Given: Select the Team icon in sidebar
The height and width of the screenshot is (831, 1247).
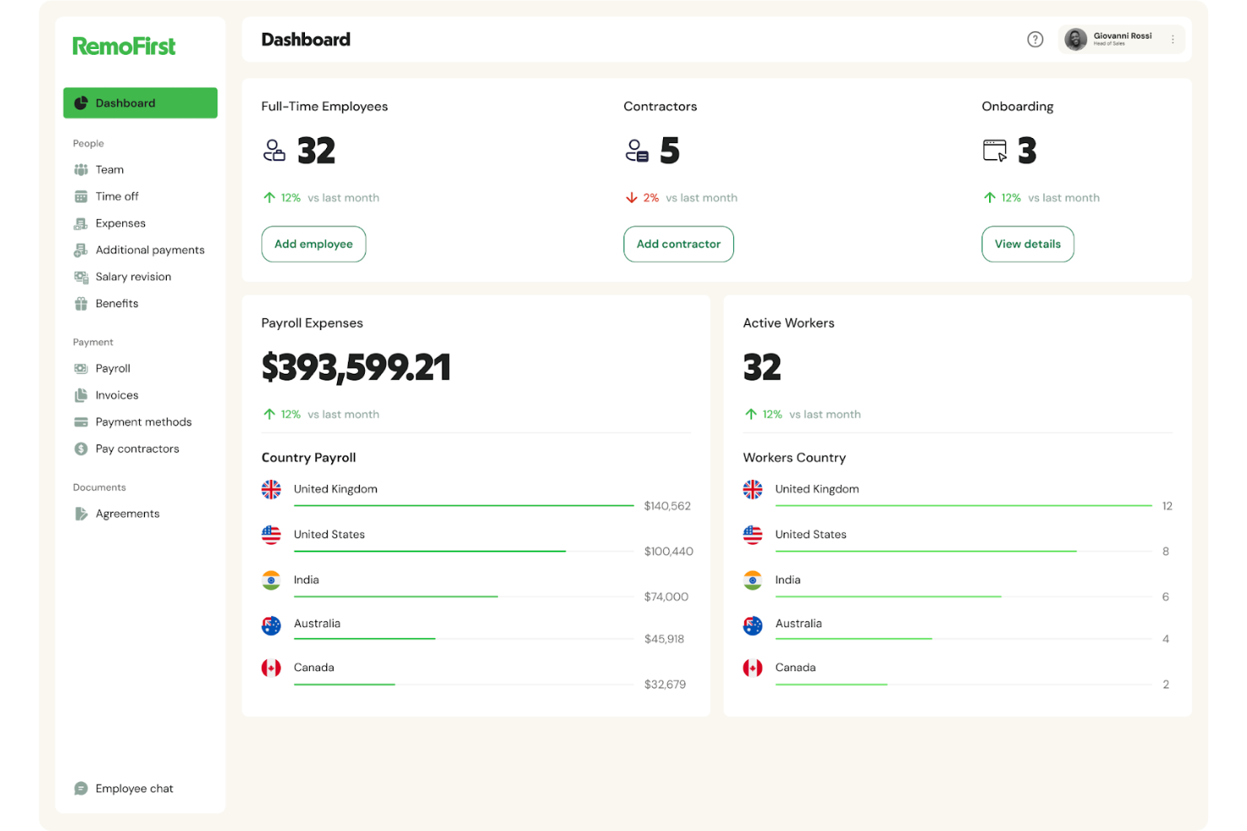Looking at the screenshot, I should [81, 169].
